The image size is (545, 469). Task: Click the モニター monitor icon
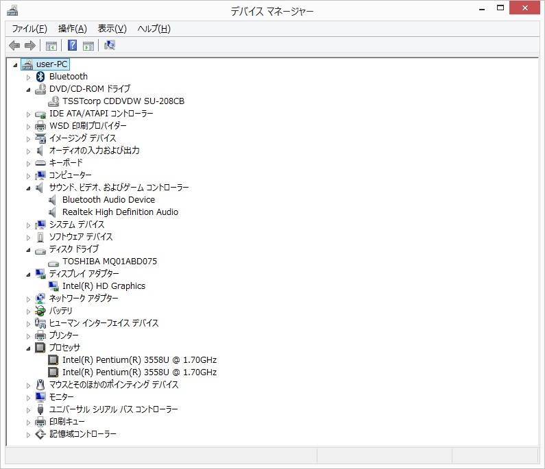point(40,397)
